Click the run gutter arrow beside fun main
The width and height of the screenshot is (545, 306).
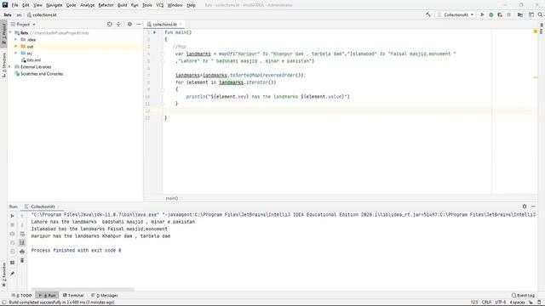155,32
